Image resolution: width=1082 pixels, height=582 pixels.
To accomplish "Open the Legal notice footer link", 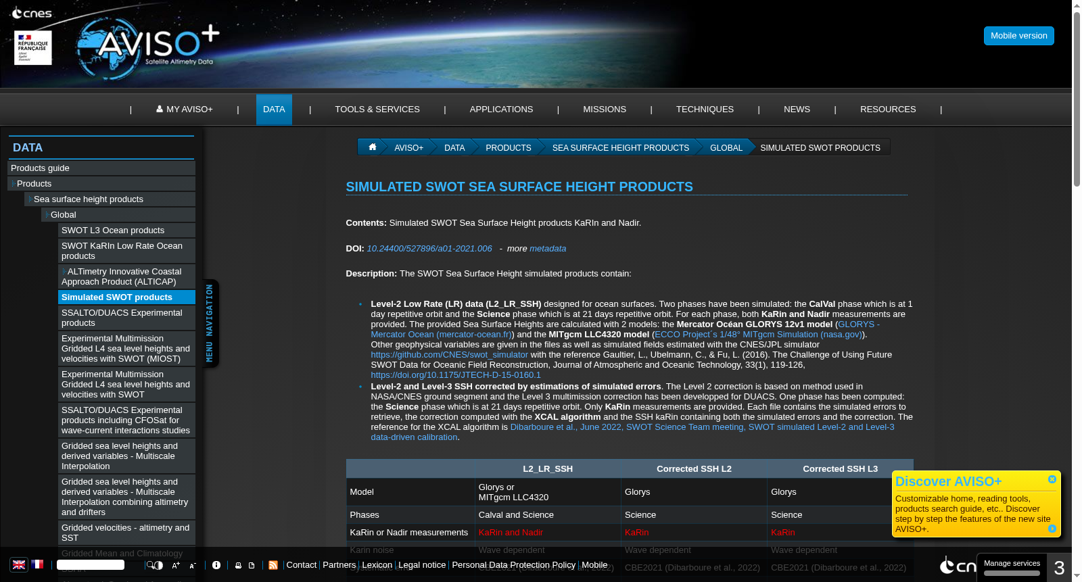I will pyautogui.click(x=422, y=565).
